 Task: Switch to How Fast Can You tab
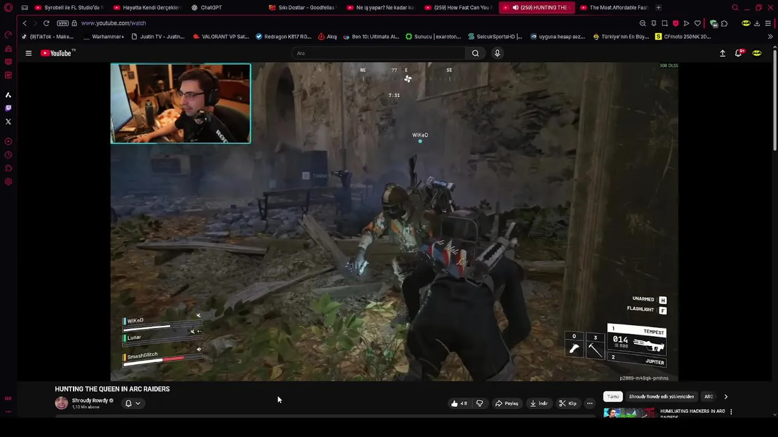tap(458, 8)
